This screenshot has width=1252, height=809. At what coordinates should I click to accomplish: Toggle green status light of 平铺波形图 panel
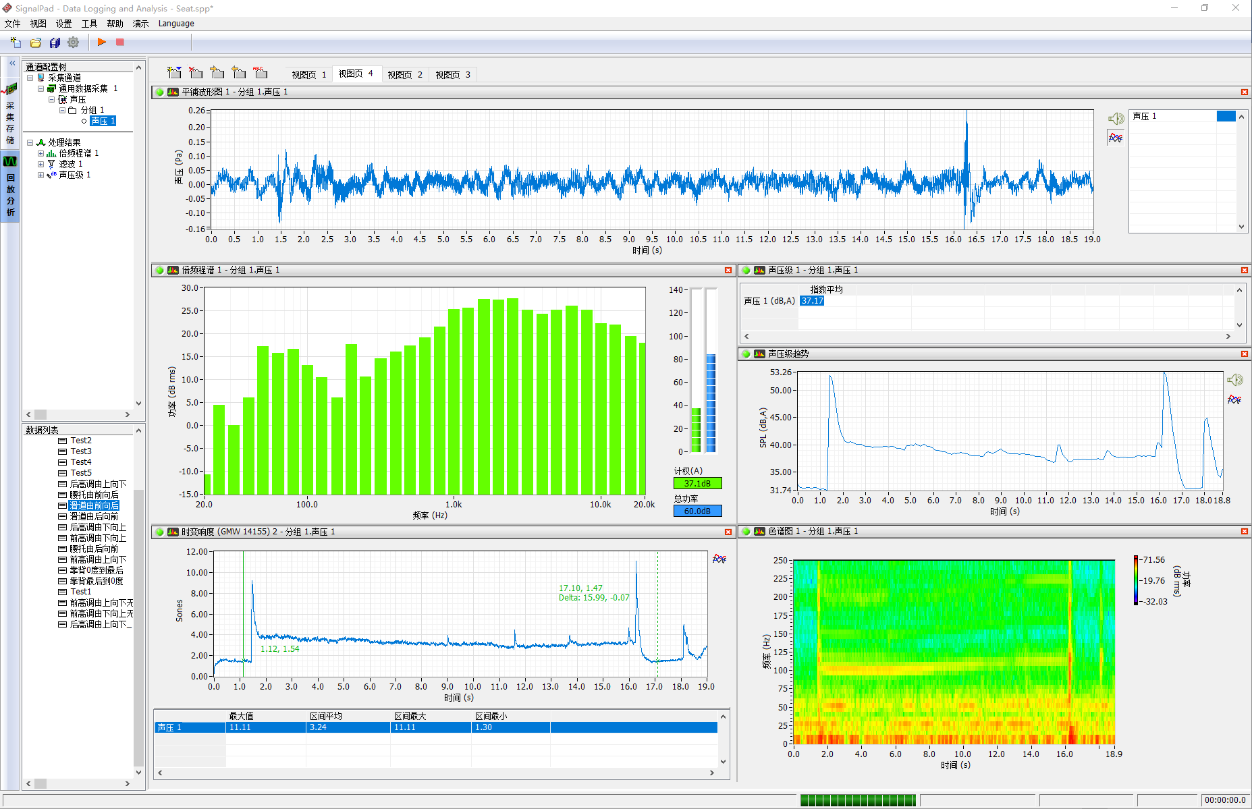(160, 92)
